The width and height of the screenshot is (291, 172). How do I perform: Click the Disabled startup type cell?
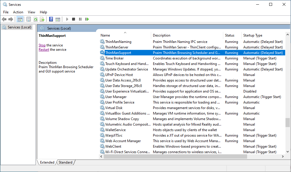(x=250, y=91)
